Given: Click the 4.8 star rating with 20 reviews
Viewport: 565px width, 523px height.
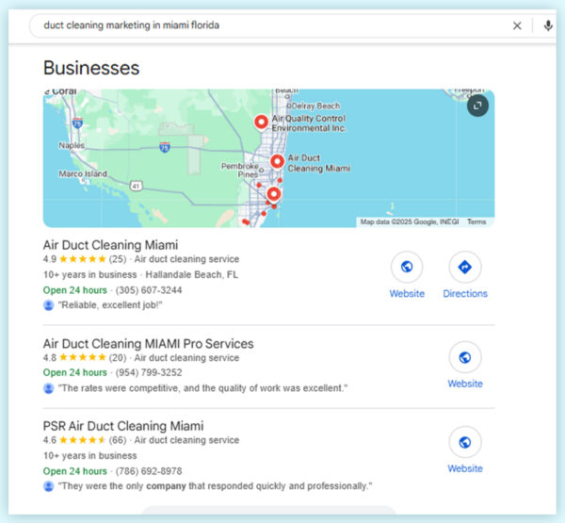Looking at the screenshot, I should (85, 357).
